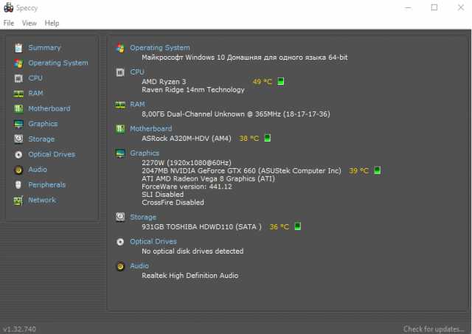Viewport: 472px width, 334px height.
Task: Click the RAM stick icon in sidebar
Action: click(x=18, y=94)
